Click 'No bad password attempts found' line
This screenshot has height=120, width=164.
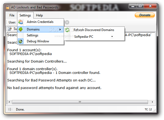(x=54, y=88)
